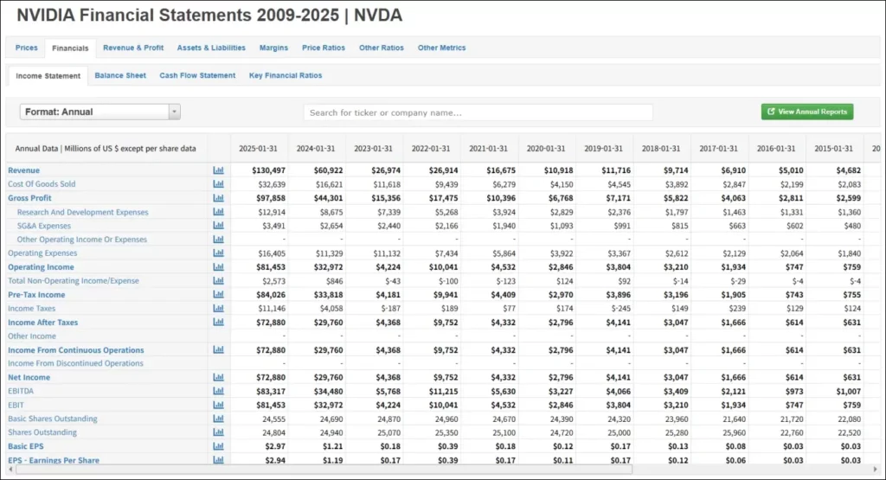Open chart icon for Income After Taxes

[x=218, y=322]
